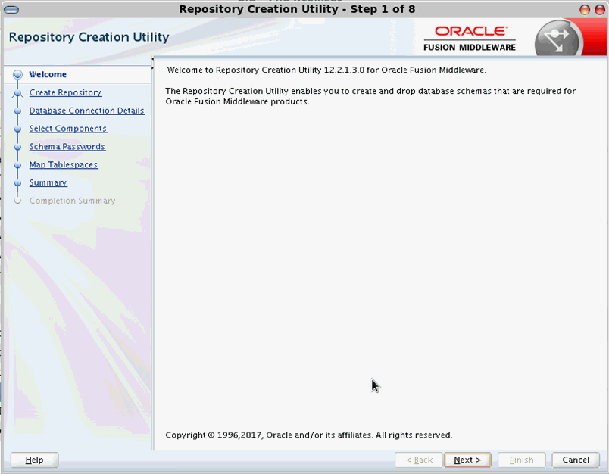
Task: Click the disabled Back button
Action: click(x=419, y=460)
